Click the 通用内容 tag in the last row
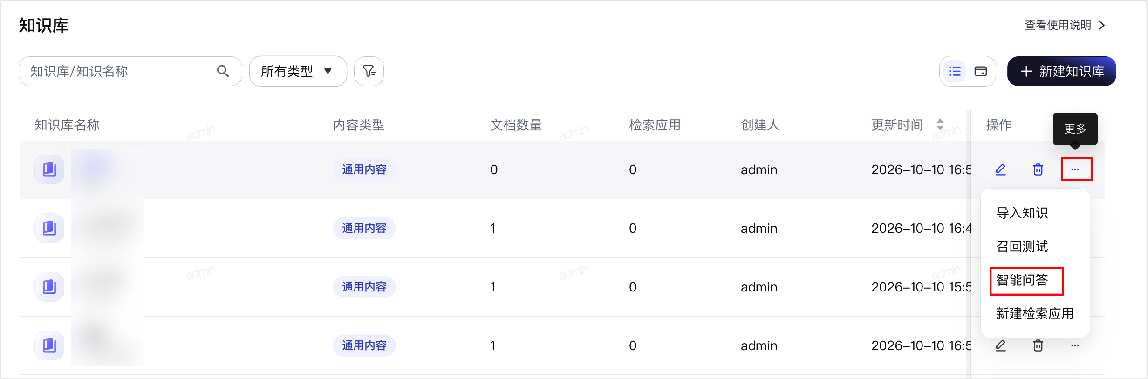The image size is (1148, 379). coord(364,345)
